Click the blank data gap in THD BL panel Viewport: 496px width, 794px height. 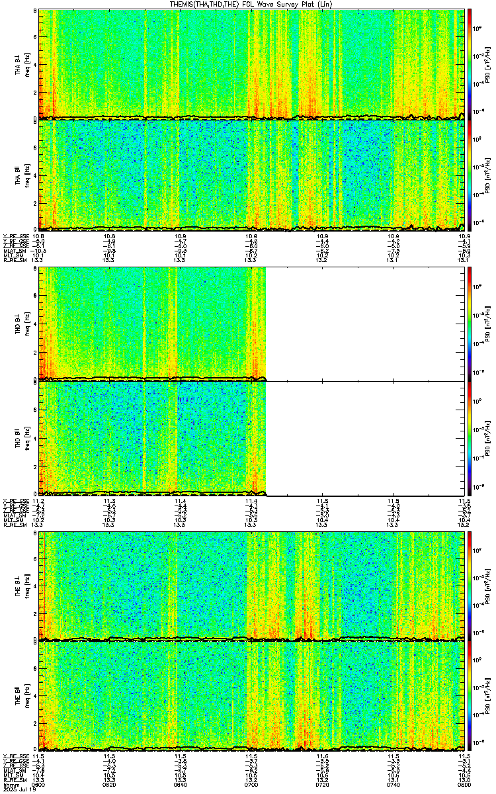[x=364, y=324]
